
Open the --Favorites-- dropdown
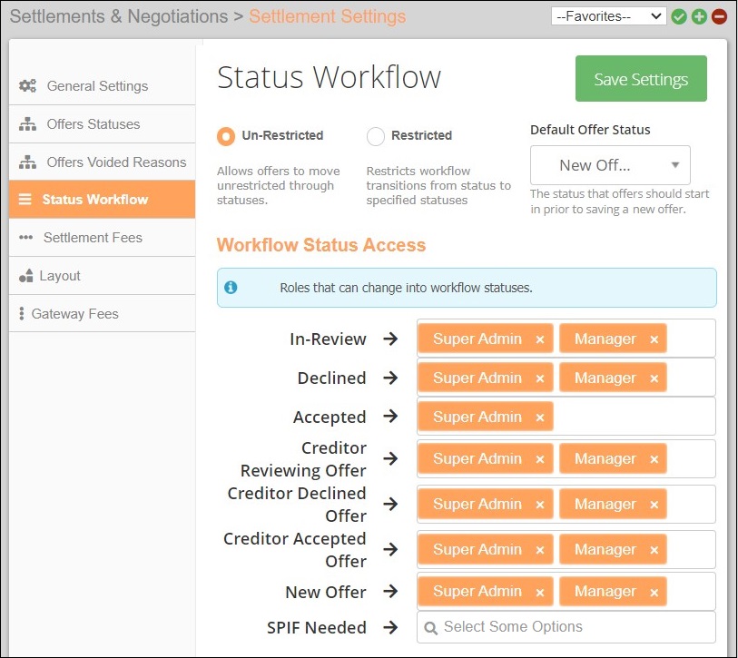tap(607, 15)
